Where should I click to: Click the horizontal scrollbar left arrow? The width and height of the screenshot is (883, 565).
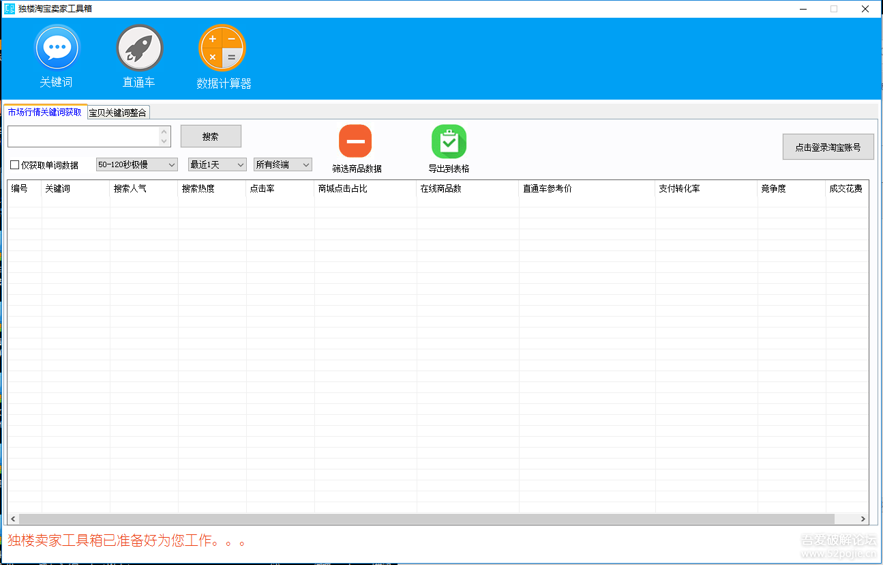tap(13, 519)
